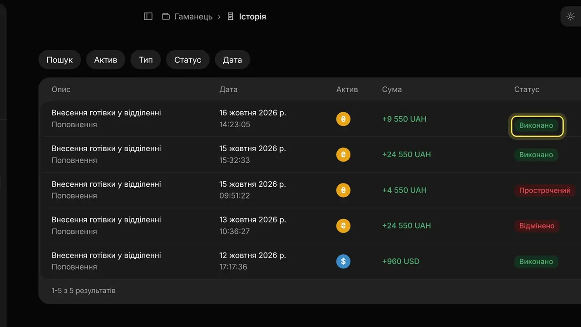Click the Дата column header
This screenshot has height=327, width=581.
tap(228, 89)
